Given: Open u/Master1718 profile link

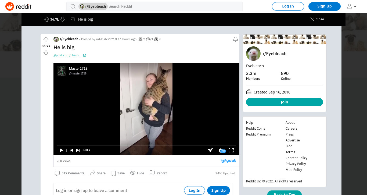Looking at the screenshot, I should (106, 39).
